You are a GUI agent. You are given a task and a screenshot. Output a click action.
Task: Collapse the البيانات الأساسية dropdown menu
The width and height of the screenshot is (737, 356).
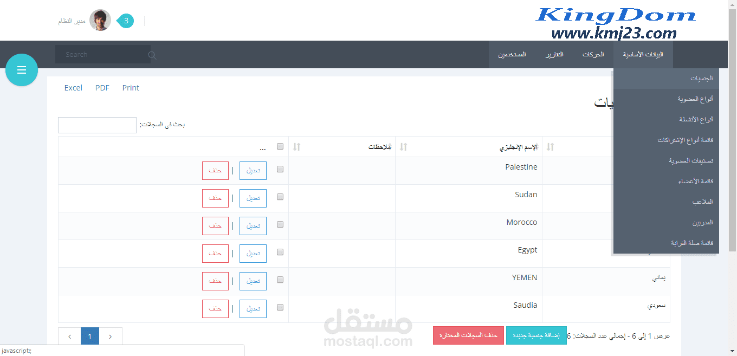643,55
